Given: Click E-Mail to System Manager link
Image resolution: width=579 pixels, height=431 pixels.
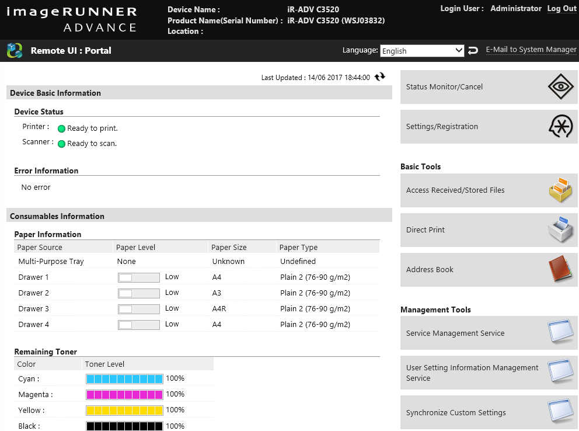Looking at the screenshot, I should pyautogui.click(x=531, y=50).
